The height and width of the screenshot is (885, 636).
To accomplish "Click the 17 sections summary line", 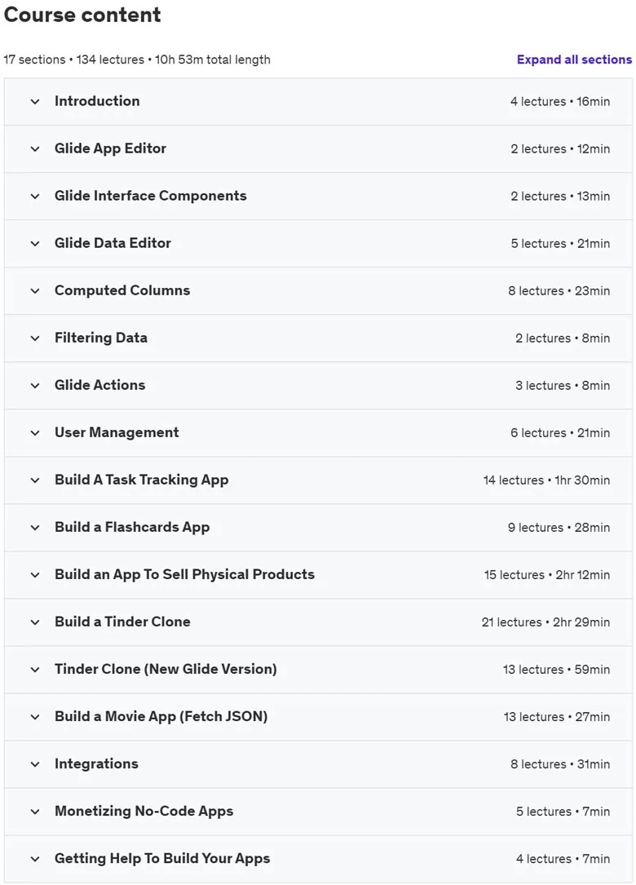I will pos(137,60).
